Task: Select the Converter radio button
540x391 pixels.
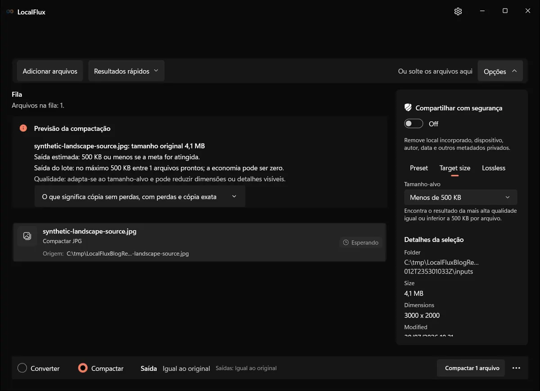Action: click(22, 368)
